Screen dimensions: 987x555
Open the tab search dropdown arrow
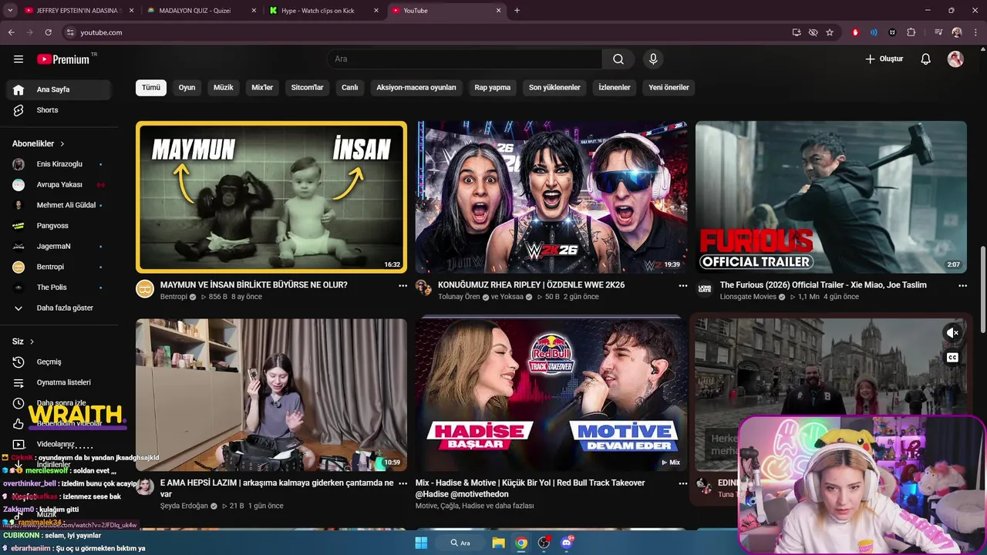pyautogui.click(x=9, y=11)
